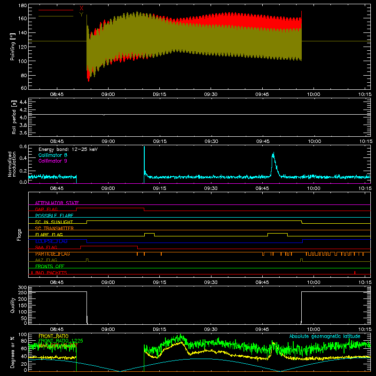Screen dimensions: 376x376
Task: Click the green FRONT_RATIO_1225 legend label
Action: pyautogui.click(x=61, y=341)
